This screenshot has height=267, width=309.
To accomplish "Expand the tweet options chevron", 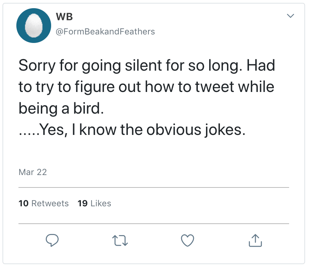I will [x=290, y=16].
